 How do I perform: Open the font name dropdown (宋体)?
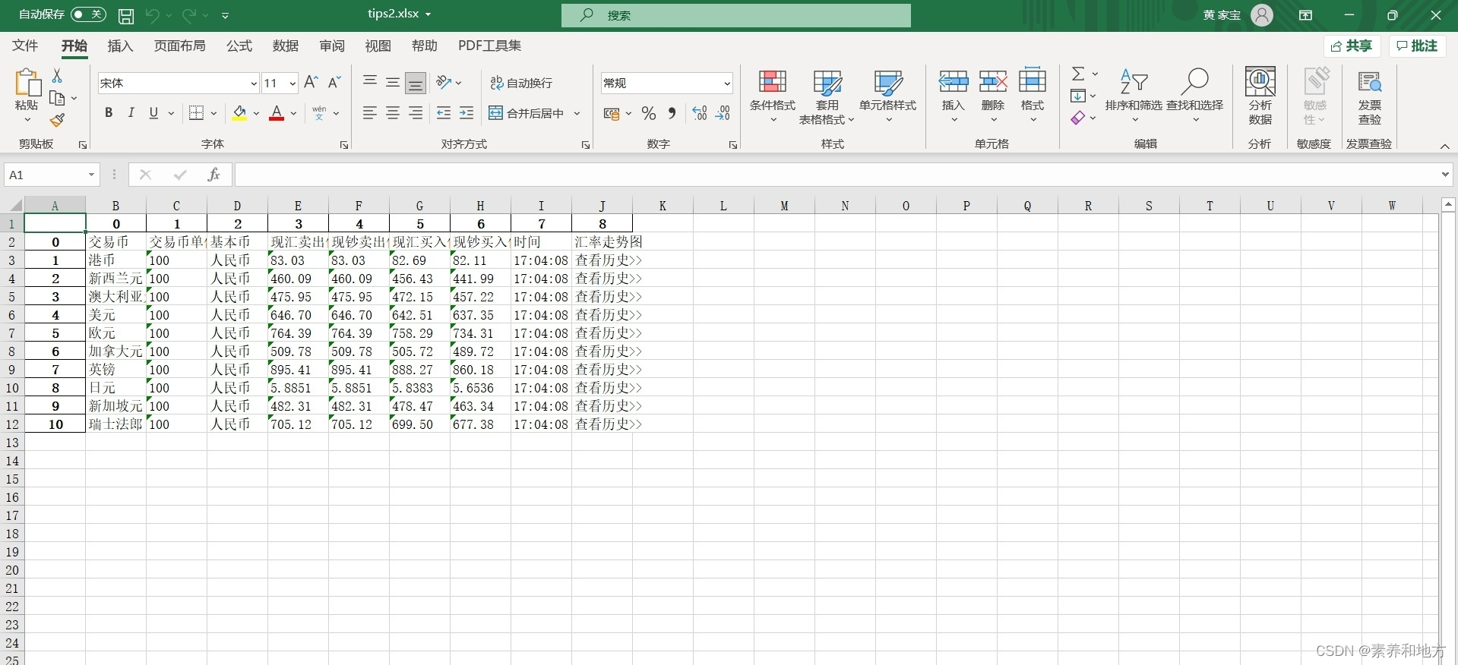pos(254,83)
